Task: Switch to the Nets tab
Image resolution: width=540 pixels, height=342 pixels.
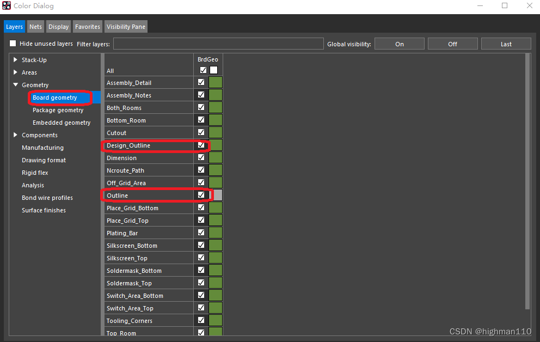Action: [35, 27]
